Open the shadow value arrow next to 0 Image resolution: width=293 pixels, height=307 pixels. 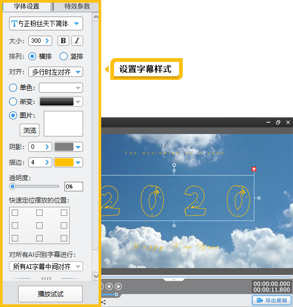(x=47, y=147)
